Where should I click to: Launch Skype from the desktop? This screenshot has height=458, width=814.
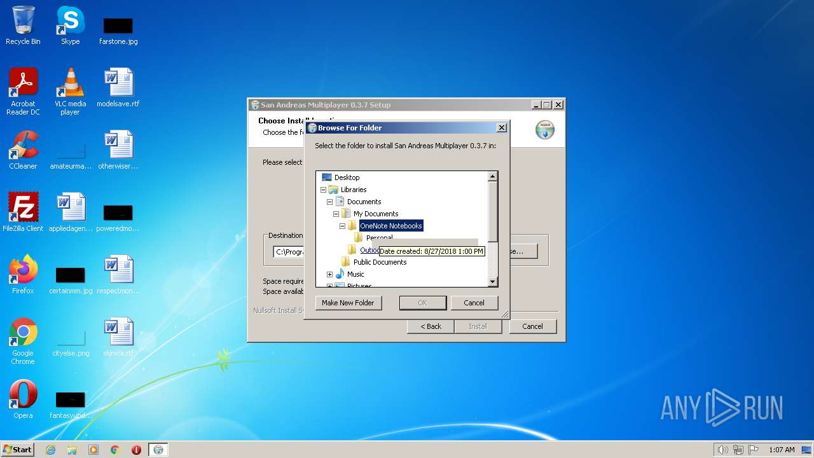coord(70,25)
